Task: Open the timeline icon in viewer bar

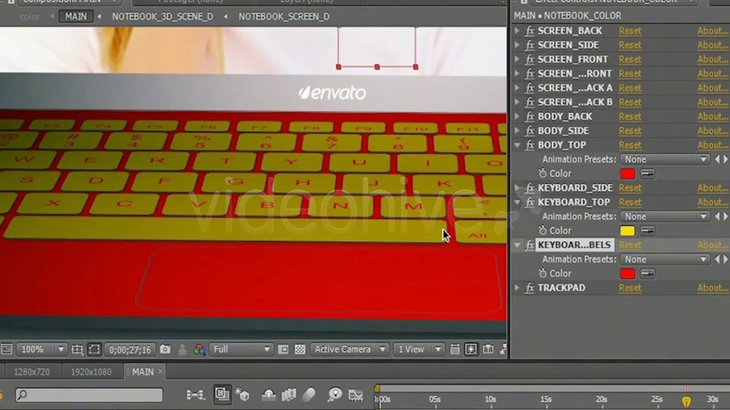Action: coord(488,349)
